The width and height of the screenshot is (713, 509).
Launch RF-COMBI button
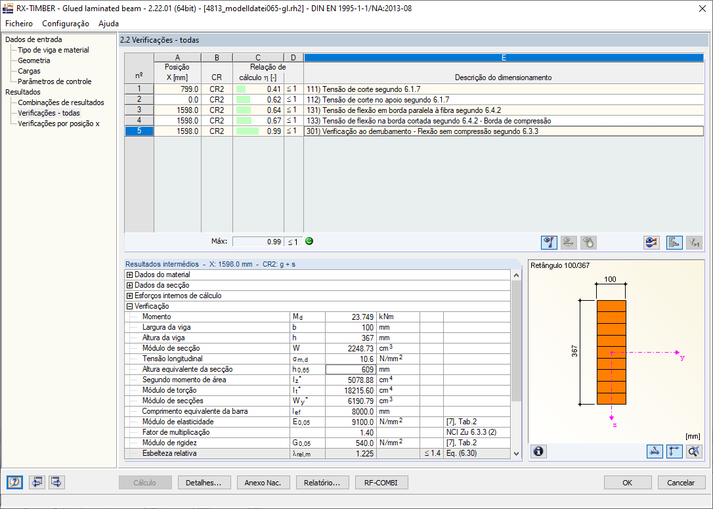coord(381,483)
